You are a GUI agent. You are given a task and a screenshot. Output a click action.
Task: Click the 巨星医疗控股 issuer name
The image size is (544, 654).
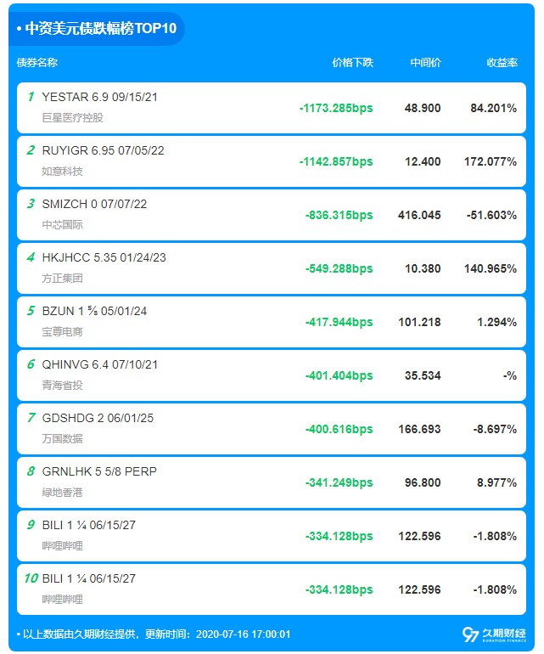click(x=72, y=117)
